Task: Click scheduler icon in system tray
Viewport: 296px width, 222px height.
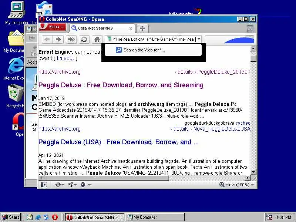Action: [x=269, y=217]
